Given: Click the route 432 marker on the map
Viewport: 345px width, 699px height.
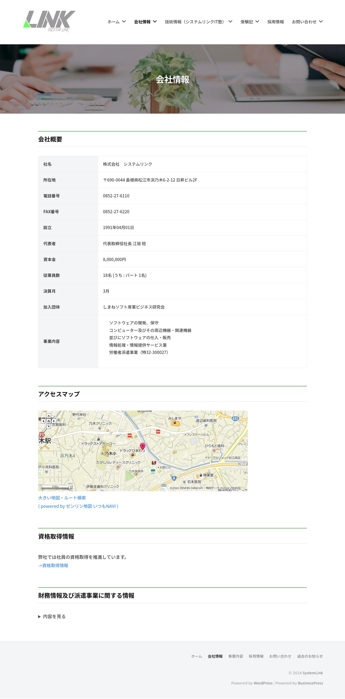Looking at the screenshot, I should [235, 418].
